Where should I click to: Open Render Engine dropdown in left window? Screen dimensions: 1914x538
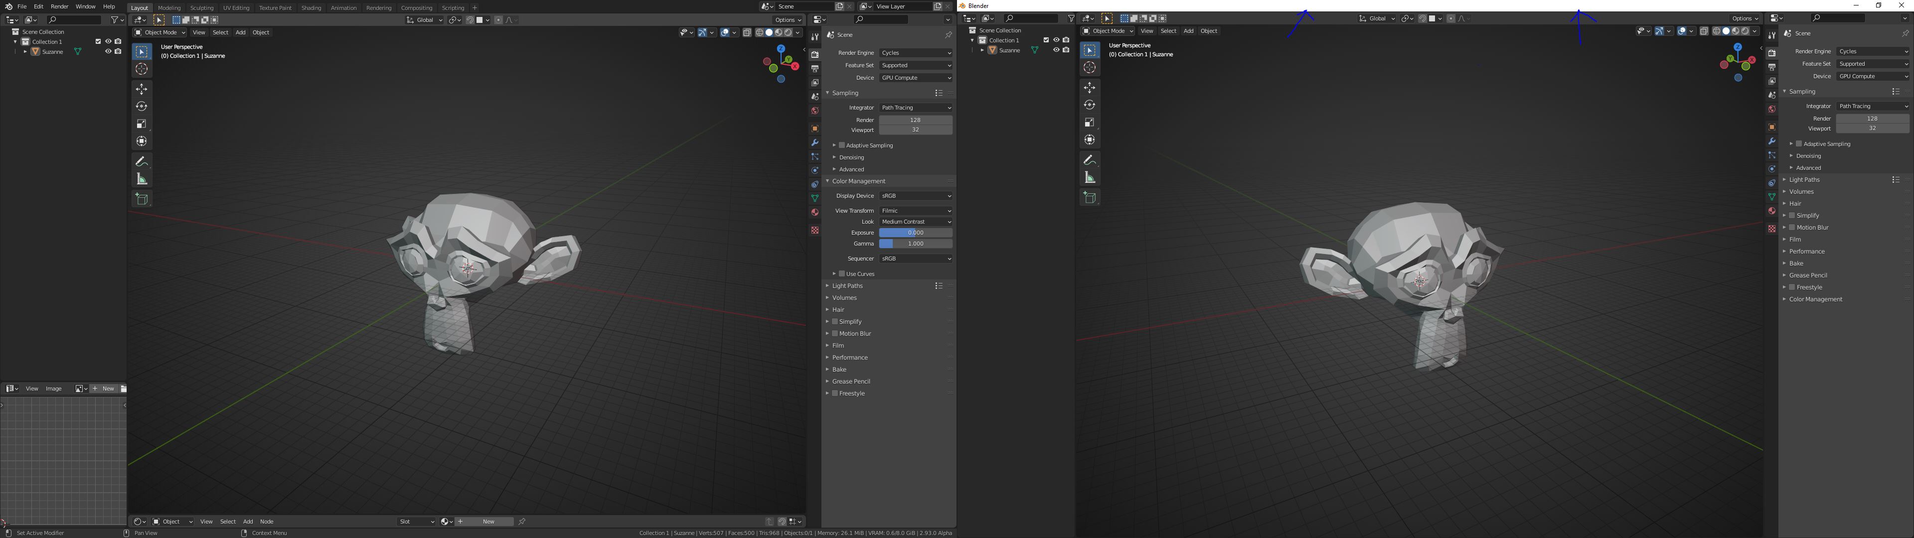click(916, 53)
